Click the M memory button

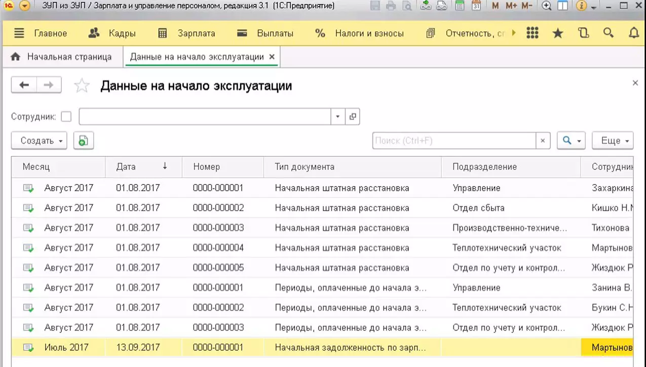click(496, 6)
